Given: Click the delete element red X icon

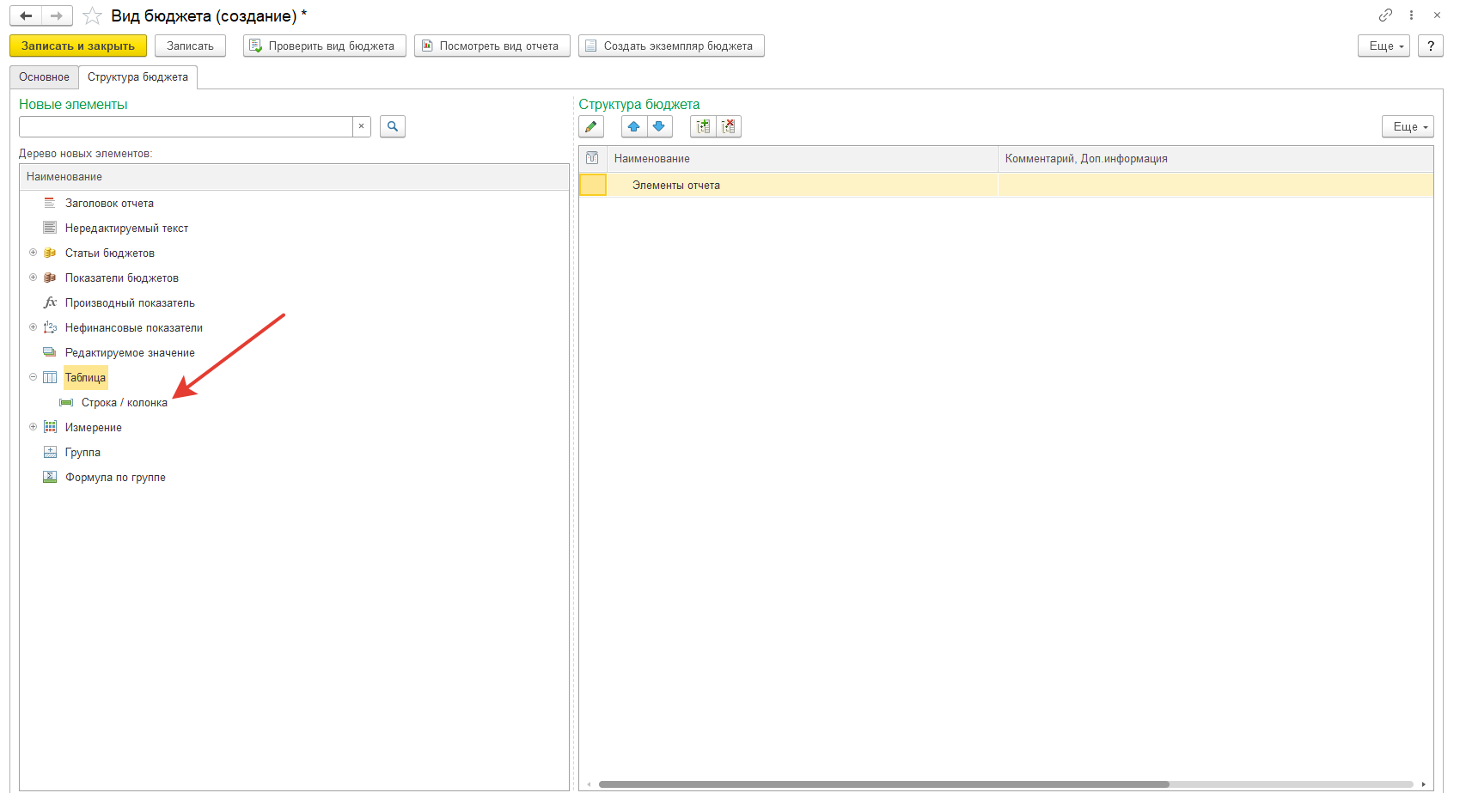Looking at the screenshot, I should pyautogui.click(x=729, y=127).
